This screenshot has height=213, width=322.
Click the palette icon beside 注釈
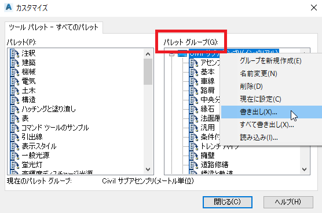pos(14,53)
